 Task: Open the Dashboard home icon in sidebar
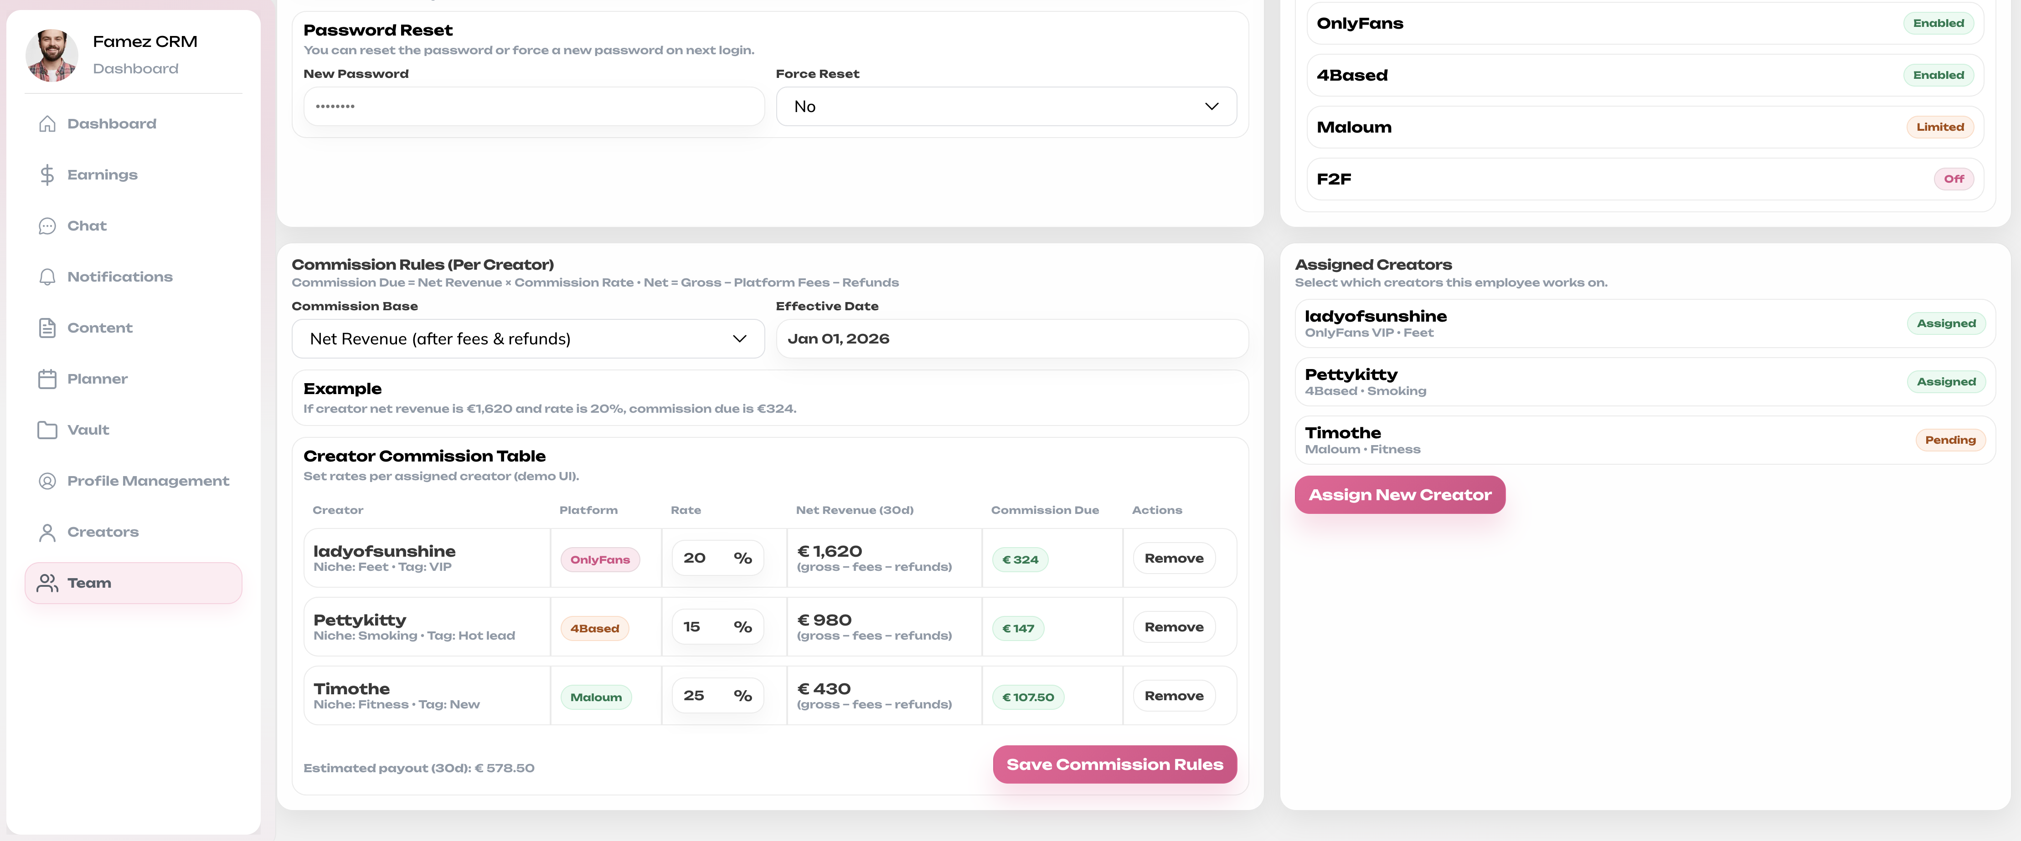(x=48, y=123)
